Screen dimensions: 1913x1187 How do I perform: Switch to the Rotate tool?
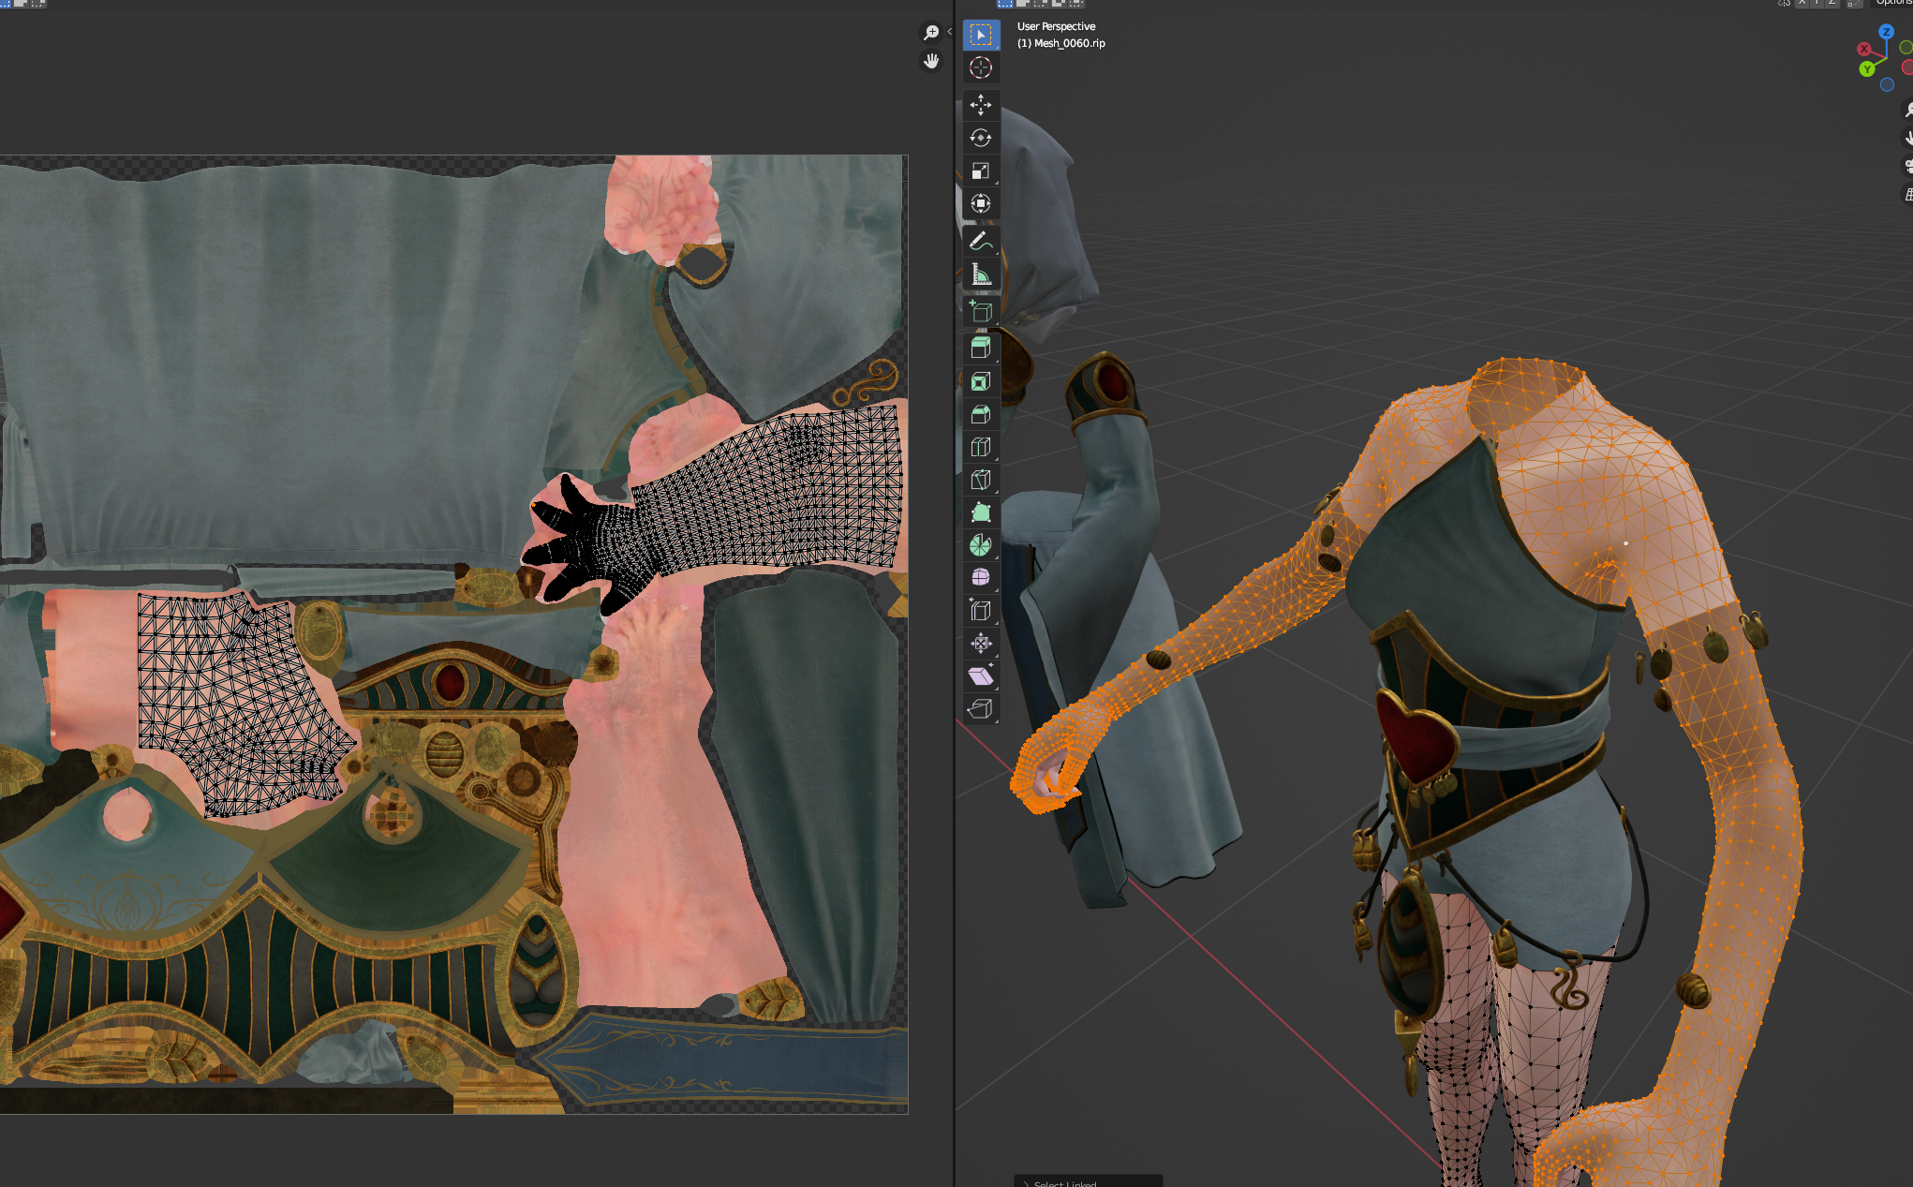pyautogui.click(x=980, y=138)
